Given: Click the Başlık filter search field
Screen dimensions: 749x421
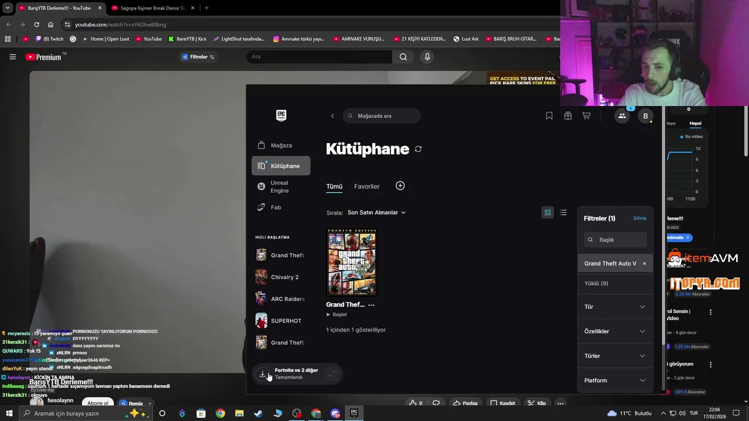Looking at the screenshot, I should pyautogui.click(x=615, y=240).
